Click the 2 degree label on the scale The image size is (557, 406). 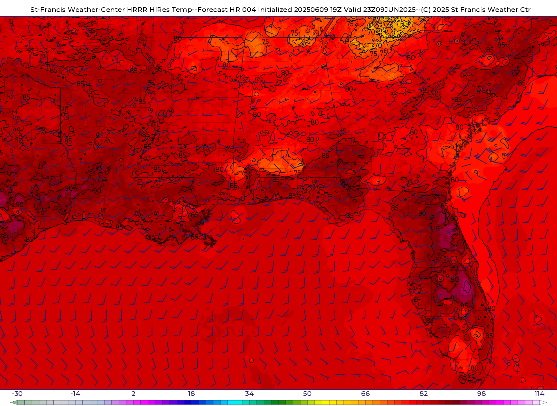[133, 394]
